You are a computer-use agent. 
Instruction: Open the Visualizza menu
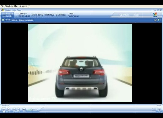coord(9,6)
